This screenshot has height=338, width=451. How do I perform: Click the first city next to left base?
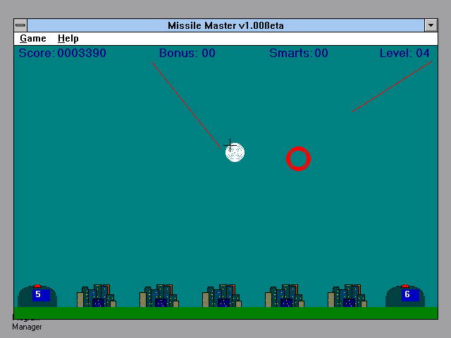click(x=97, y=296)
